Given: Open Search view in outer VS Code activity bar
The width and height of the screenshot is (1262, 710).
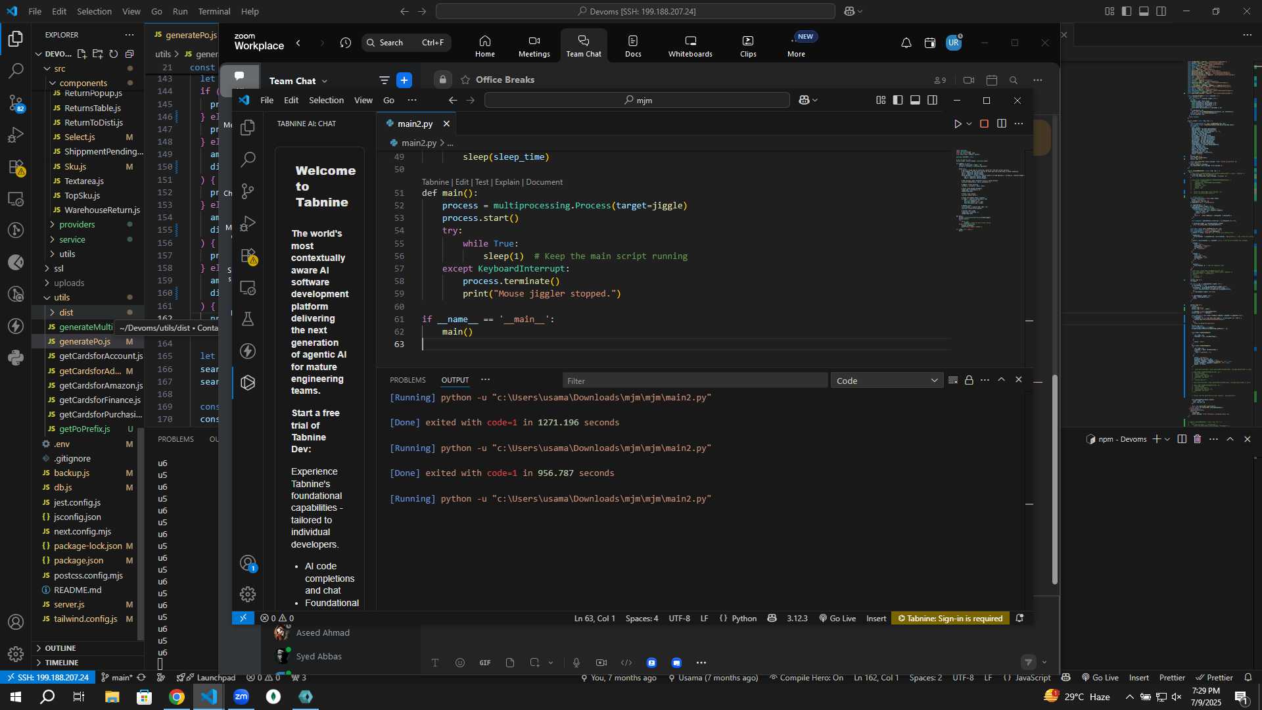Looking at the screenshot, I should coord(16,70).
